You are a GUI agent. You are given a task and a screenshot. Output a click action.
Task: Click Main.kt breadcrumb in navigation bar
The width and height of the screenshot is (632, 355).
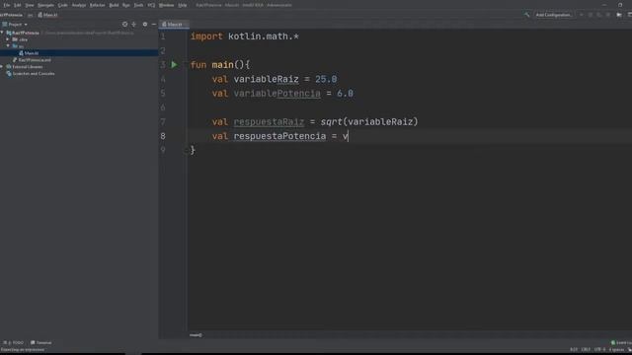pyautogui.click(x=47, y=15)
